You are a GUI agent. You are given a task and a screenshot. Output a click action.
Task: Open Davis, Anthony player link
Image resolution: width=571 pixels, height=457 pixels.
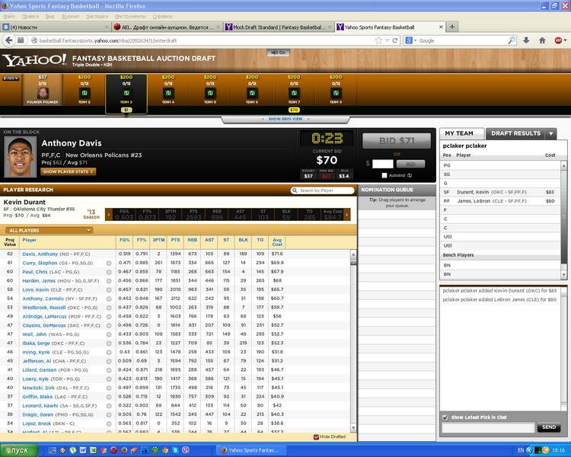coord(40,254)
